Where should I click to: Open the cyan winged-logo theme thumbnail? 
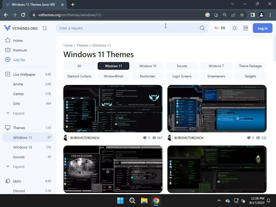[x=113, y=109]
